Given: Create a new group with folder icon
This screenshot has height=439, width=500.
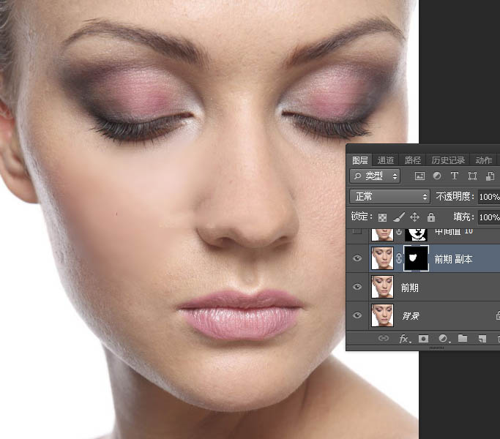Looking at the screenshot, I should (x=463, y=339).
